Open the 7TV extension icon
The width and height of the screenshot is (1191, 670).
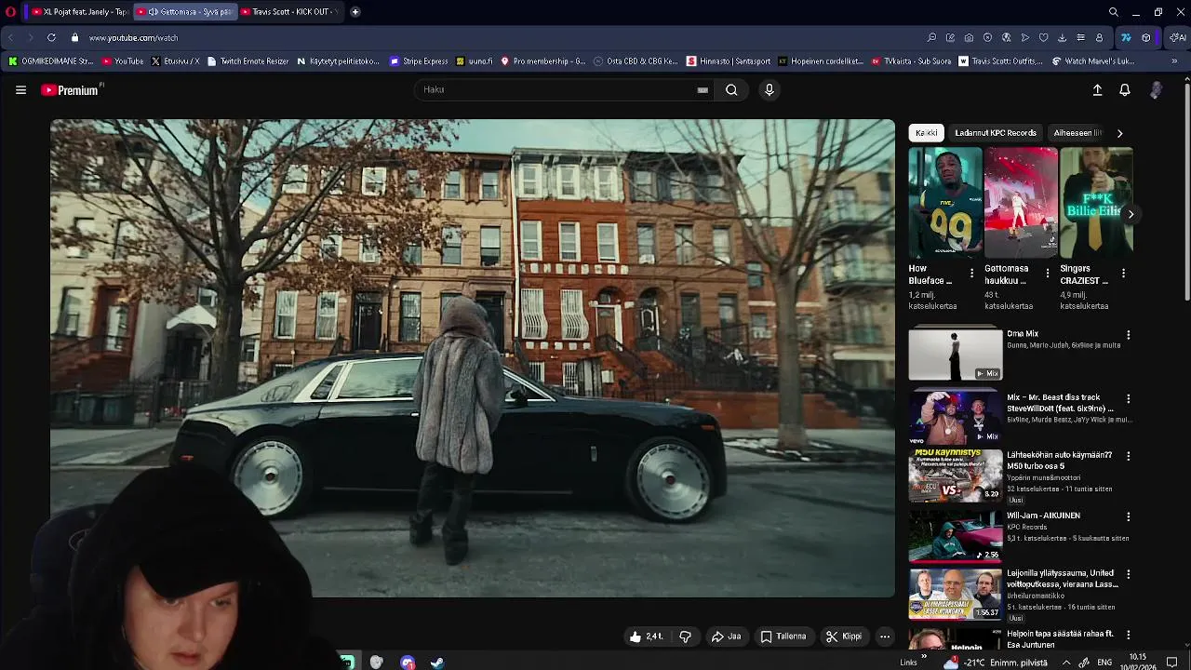coord(1126,37)
